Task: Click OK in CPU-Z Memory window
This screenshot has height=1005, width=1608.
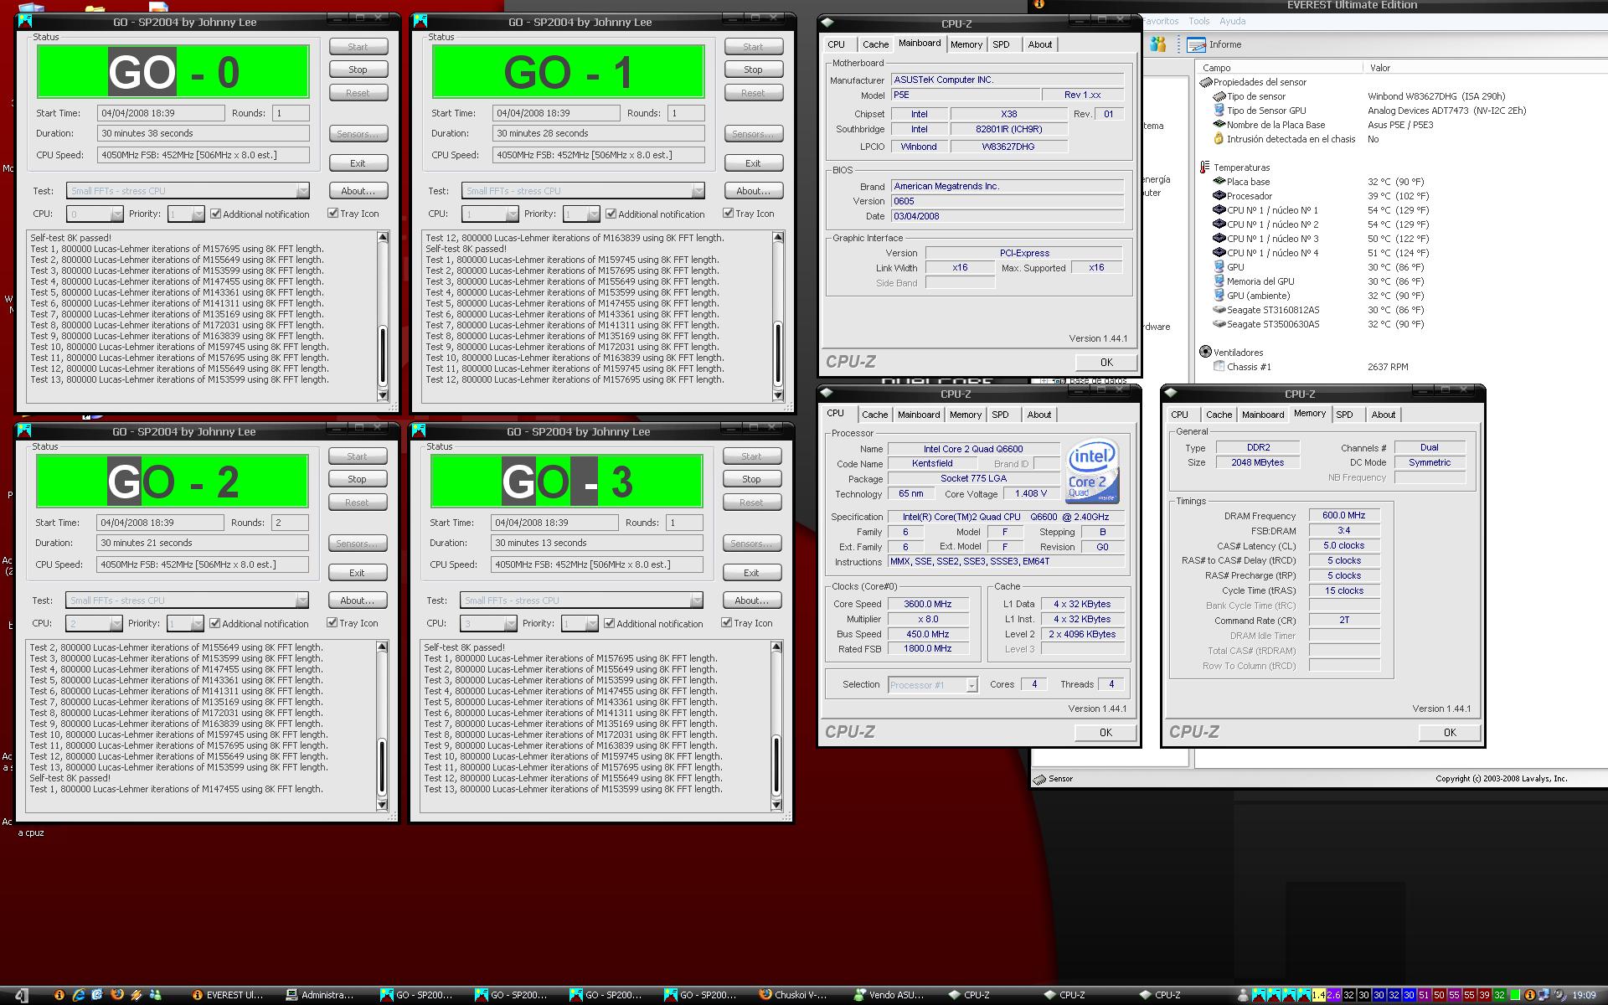Action: (x=1449, y=732)
